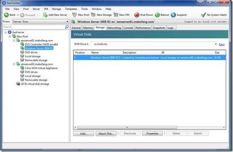Viewport: 233px width, 152px height.
Task: Collapse the XenCenter tree node
Action: (6, 32)
